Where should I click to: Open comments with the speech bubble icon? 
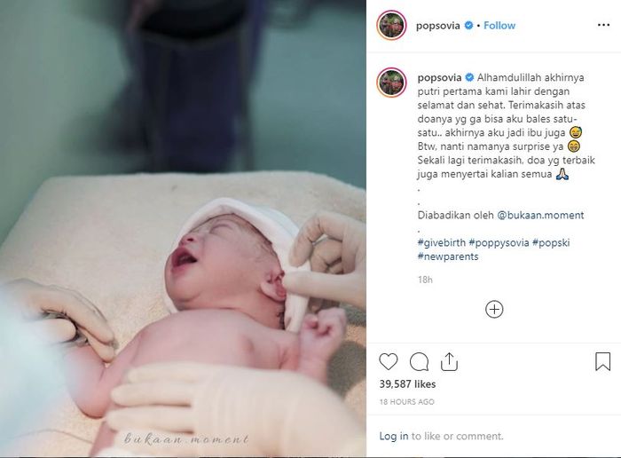tap(419, 362)
